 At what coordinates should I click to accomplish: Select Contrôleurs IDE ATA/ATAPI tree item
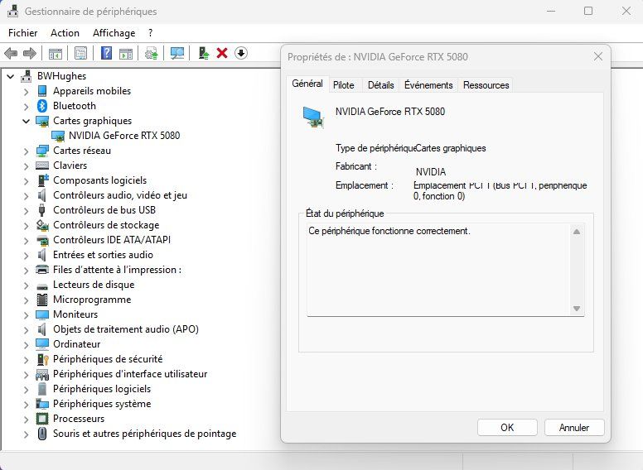point(112,240)
